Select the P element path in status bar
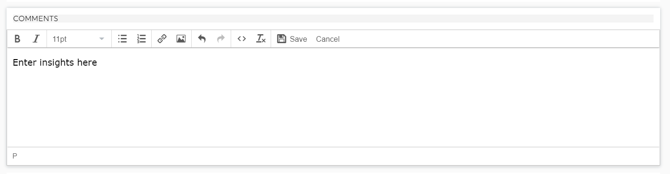Screen dimensions: 670x174 [x=15, y=156]
